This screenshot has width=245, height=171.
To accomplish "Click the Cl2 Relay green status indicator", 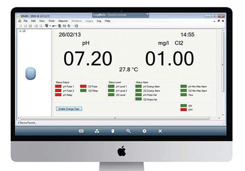I will (83, 91).
